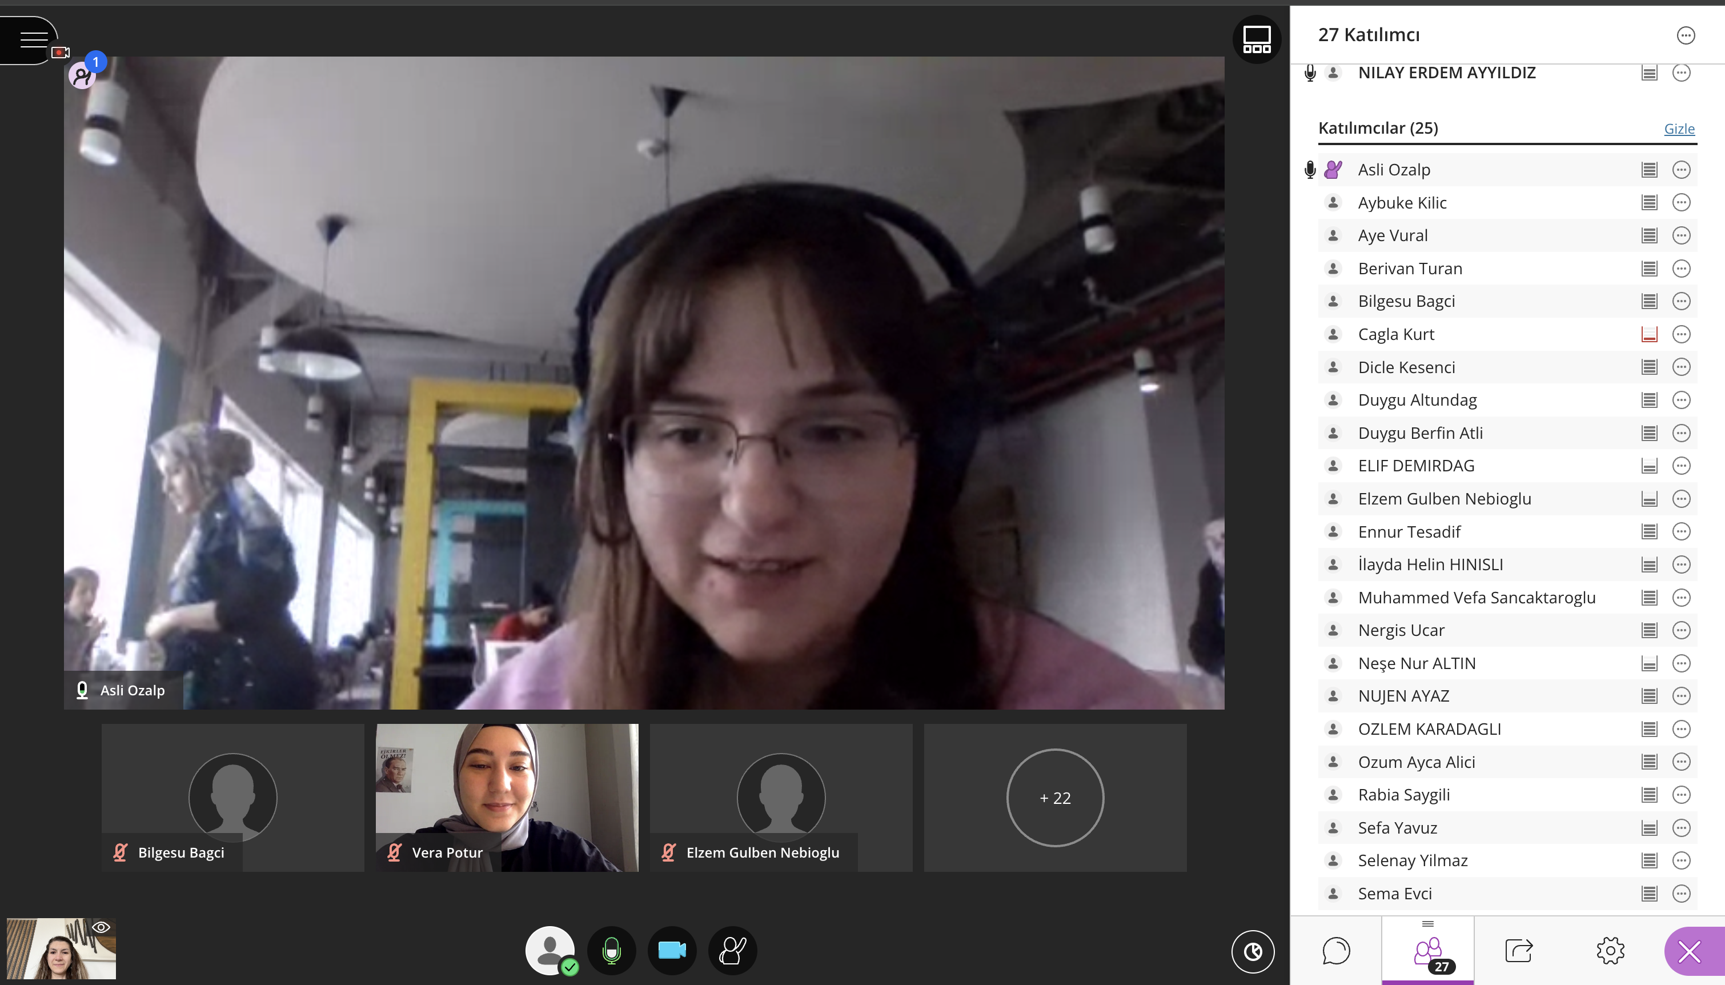Viewport: 1725px width, 985px height.
Task: Click the microphone icon beside Asli Ozalp in list
Action: click(1310, 170)
